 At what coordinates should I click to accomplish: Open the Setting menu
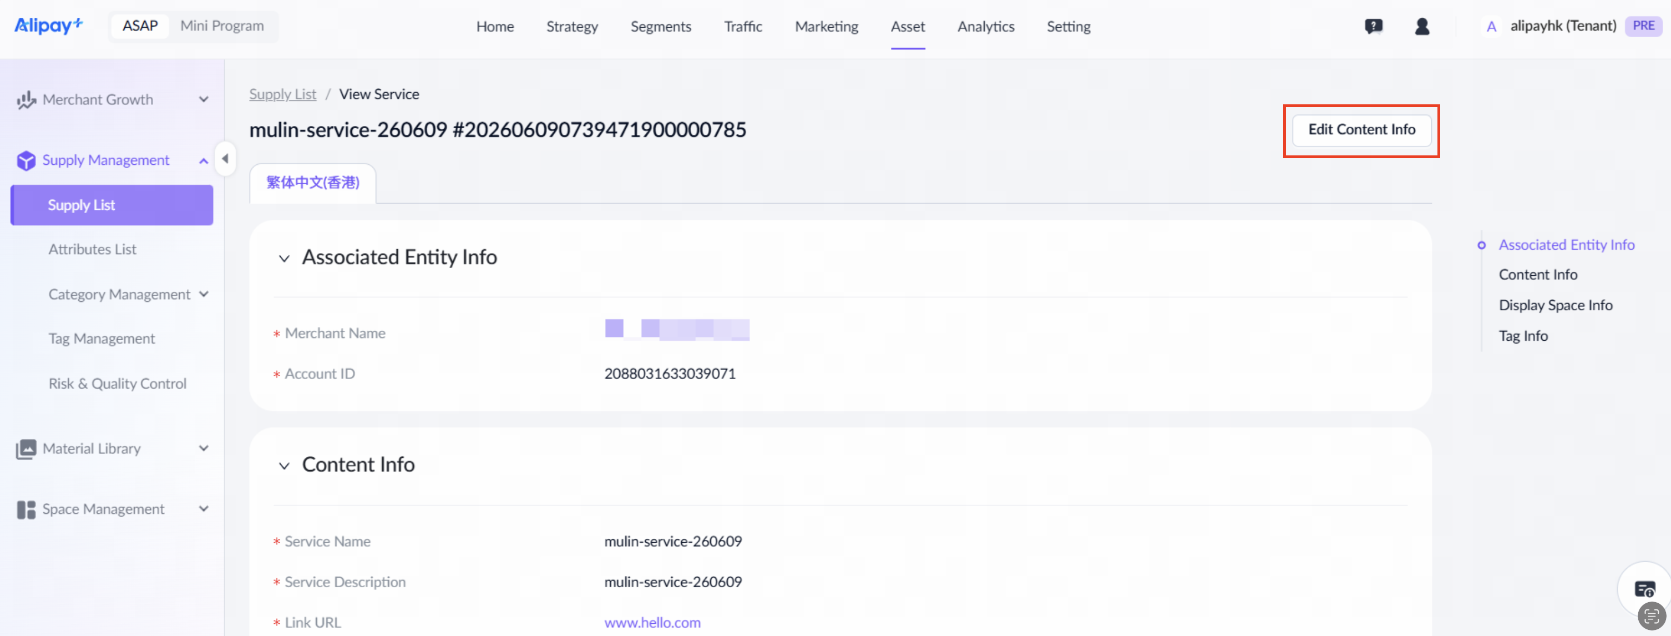tap(1069, 27)
